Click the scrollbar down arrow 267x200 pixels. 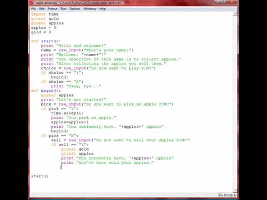[235, 191]
